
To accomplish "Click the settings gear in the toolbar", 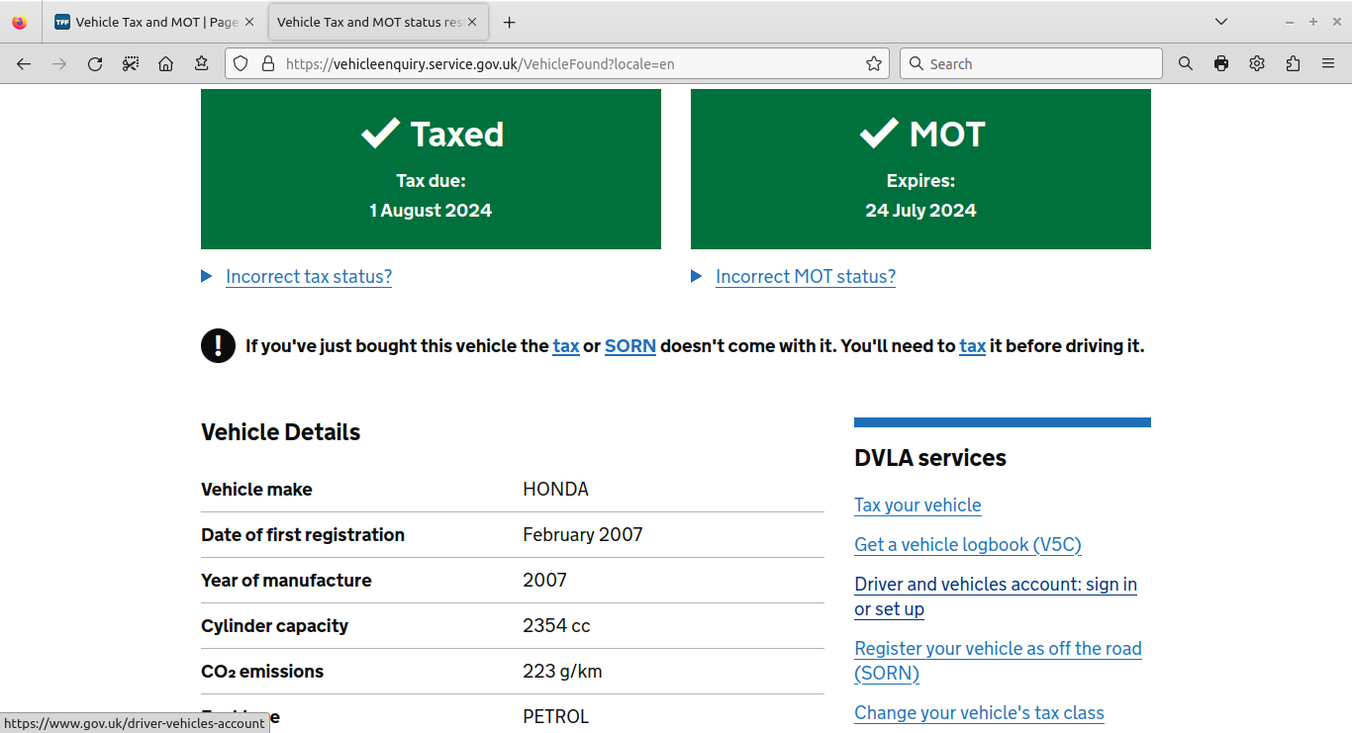I will (1257, 63).
